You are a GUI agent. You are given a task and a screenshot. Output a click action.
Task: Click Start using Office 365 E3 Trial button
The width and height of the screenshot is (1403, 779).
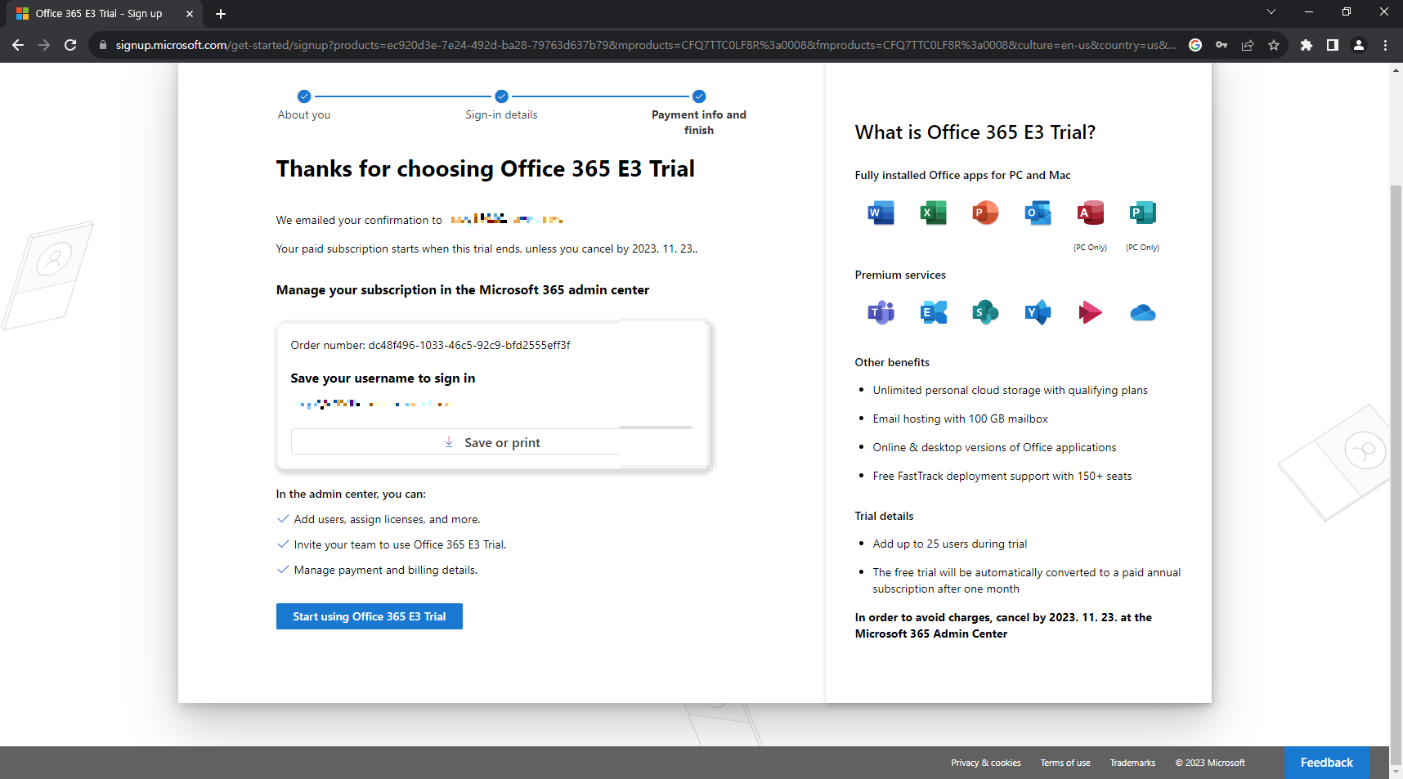tap(370, 616)
